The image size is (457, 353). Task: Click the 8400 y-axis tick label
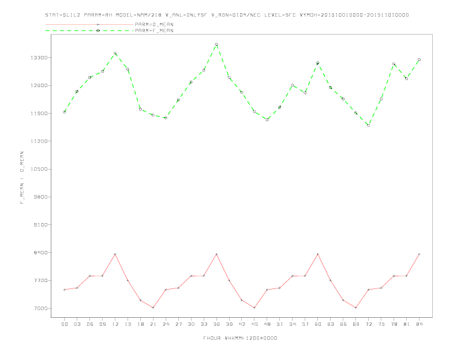(x=40, y=253)
